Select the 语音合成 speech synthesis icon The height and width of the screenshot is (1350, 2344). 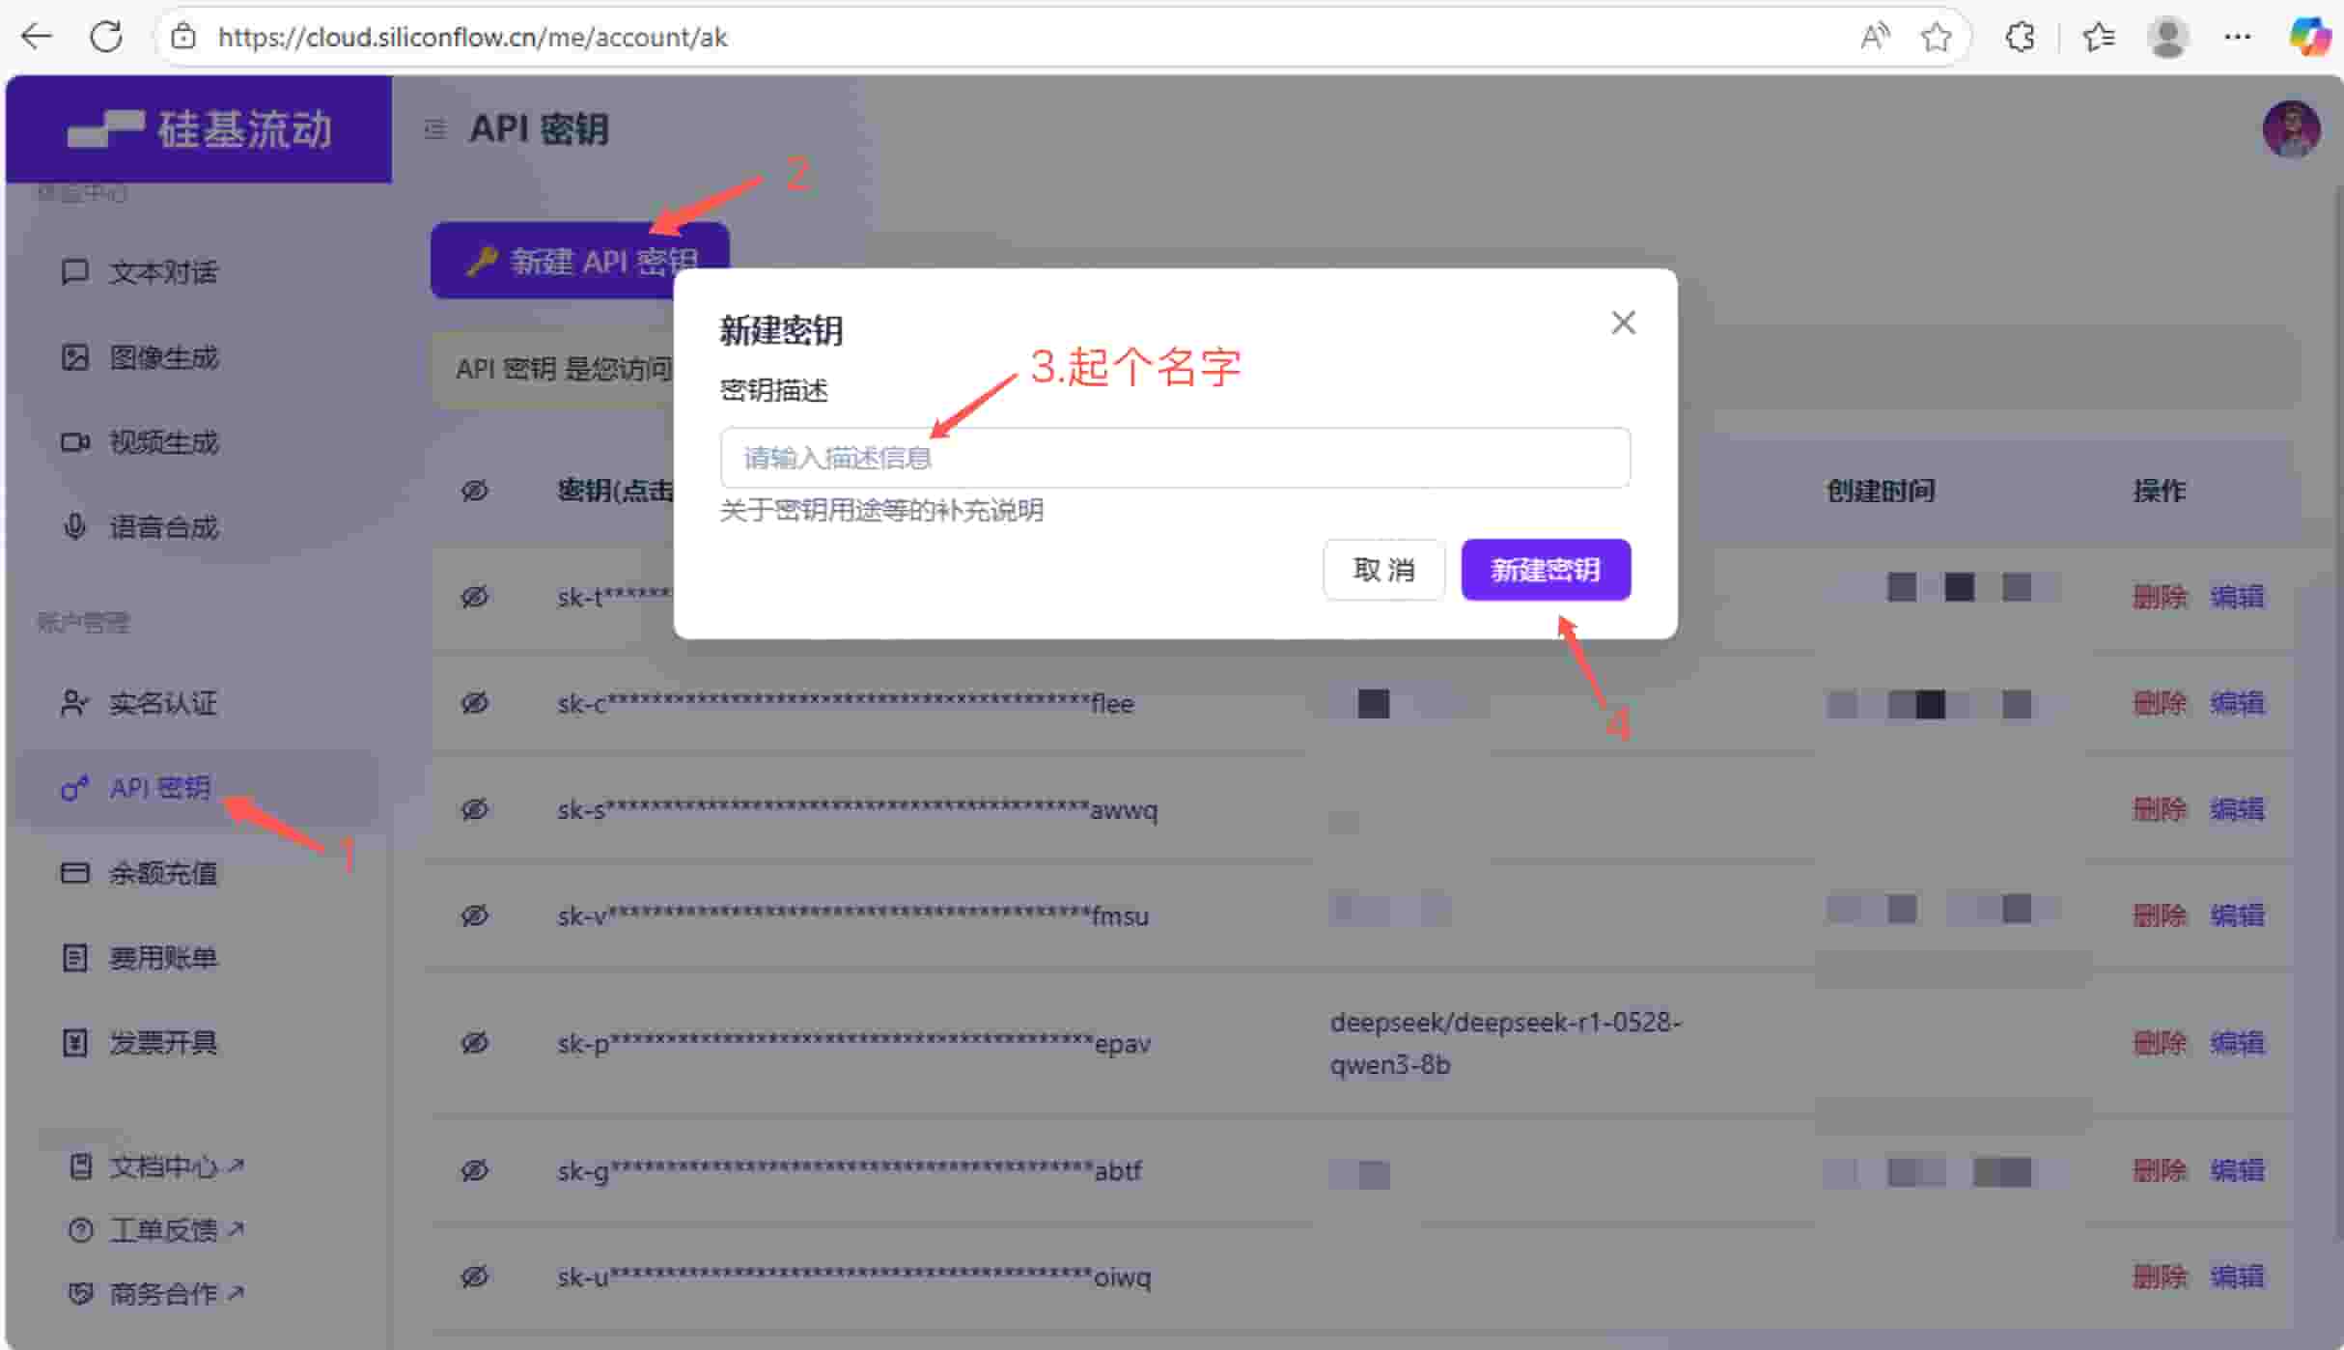tap(76, 526)
